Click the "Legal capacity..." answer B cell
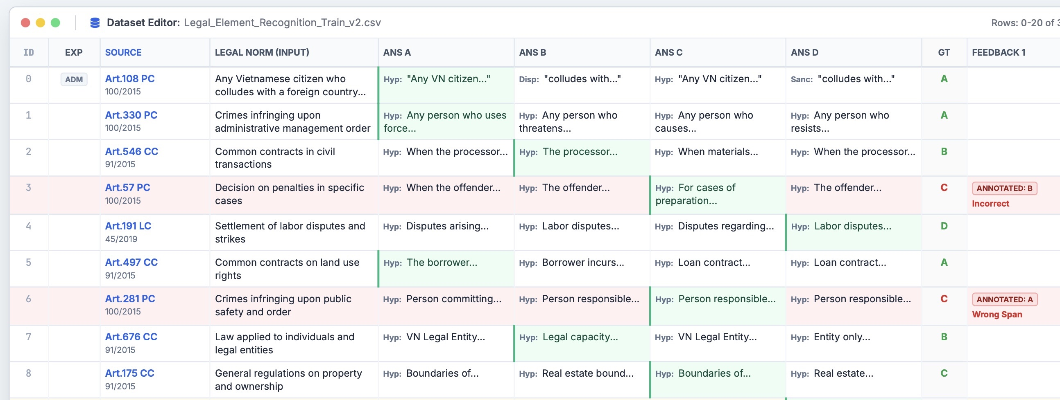 click(x=580, y=337)
